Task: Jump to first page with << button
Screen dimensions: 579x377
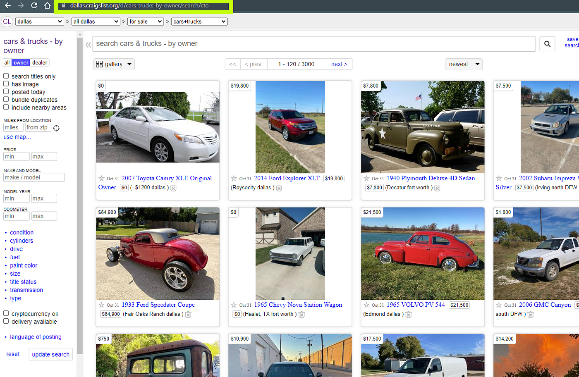Action: click(232, 64)
